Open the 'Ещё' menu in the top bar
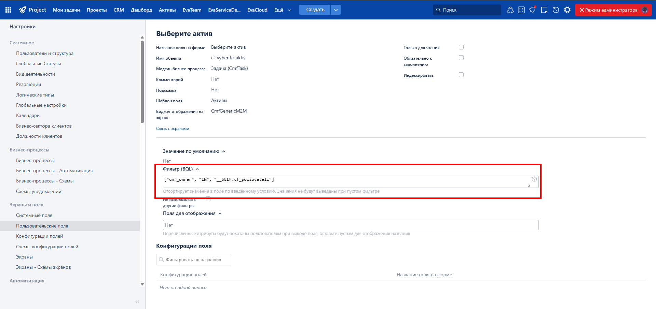The width and height of the screenshot is (656, 309). coord(282,10)
